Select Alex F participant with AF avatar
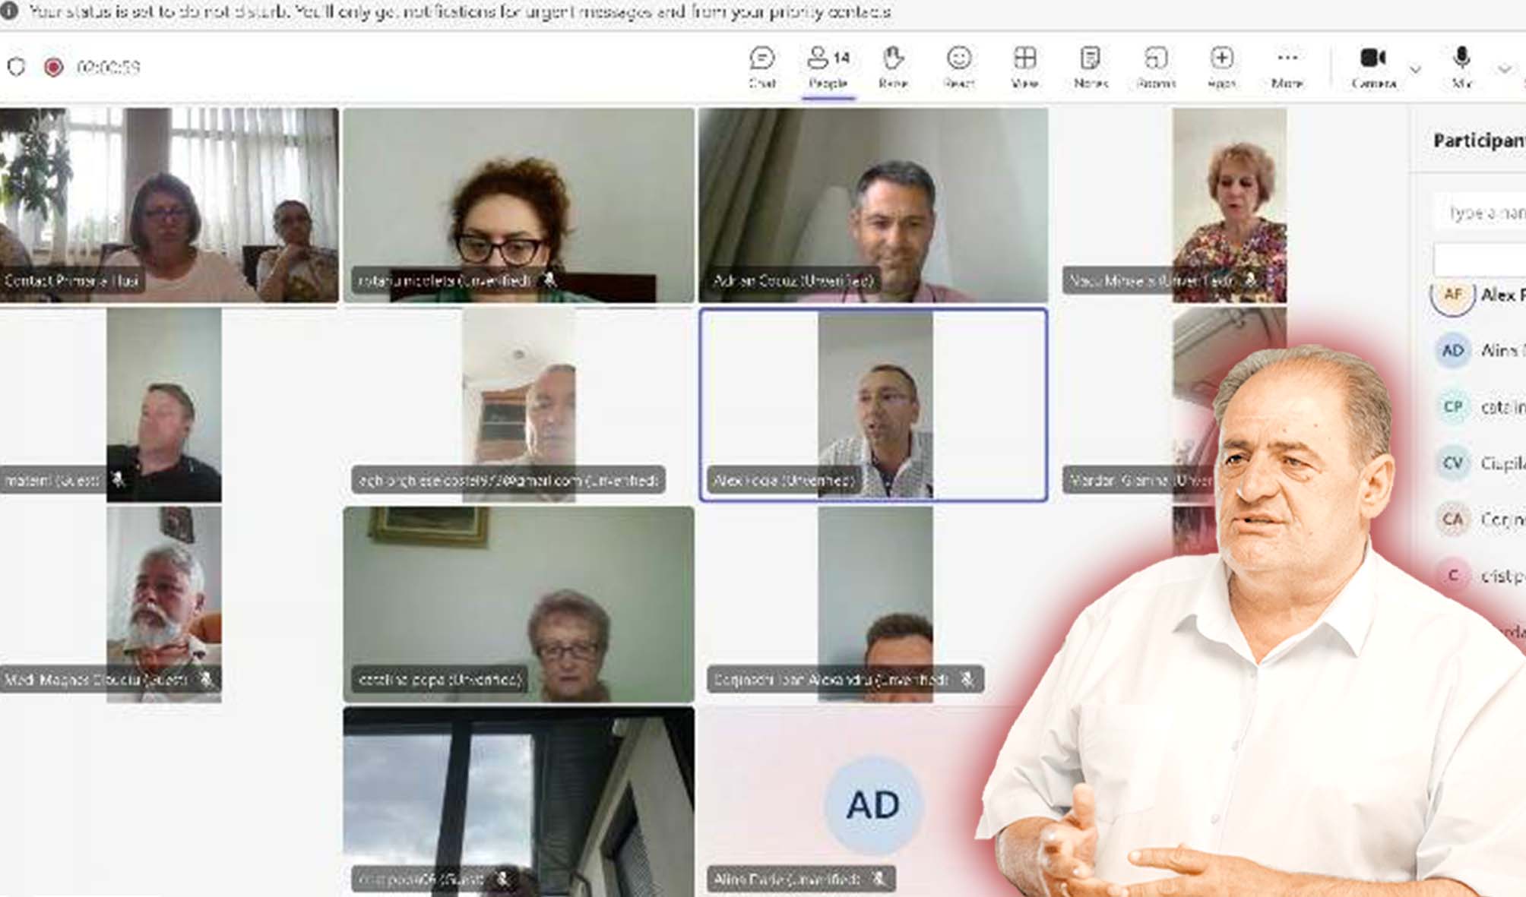The height and width of the screenshot is (897, 1526). point(1479,295)
